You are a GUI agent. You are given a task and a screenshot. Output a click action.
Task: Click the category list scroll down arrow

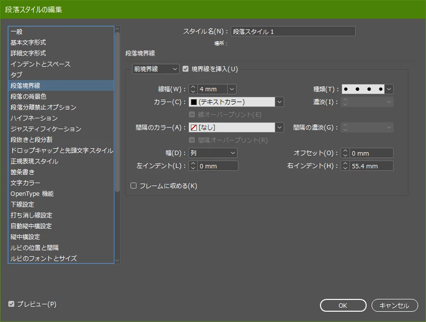(117, 260)
